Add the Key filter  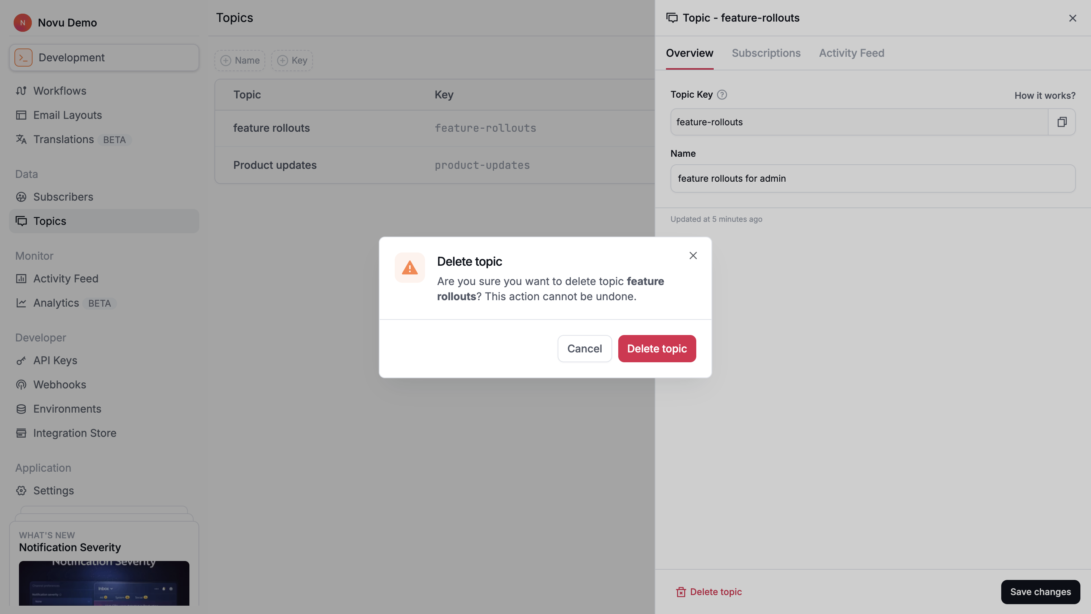(x=292, y=61)
